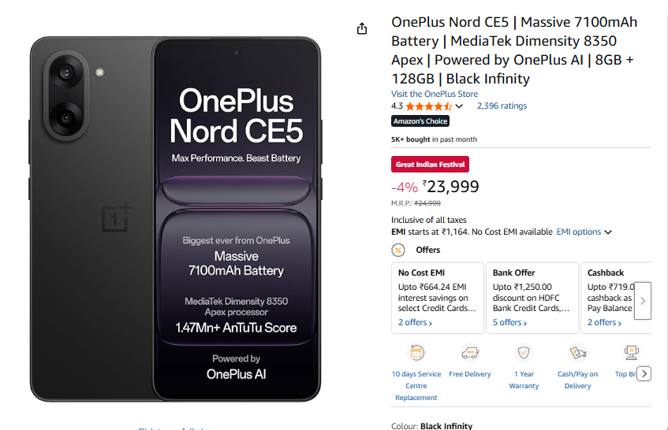Click the Offers discount badge icon
668x430 pixels.
pos(399,250)
